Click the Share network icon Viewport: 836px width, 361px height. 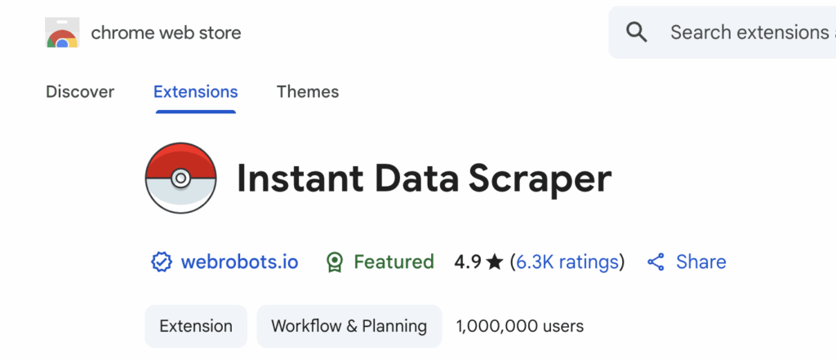(656, 262)
